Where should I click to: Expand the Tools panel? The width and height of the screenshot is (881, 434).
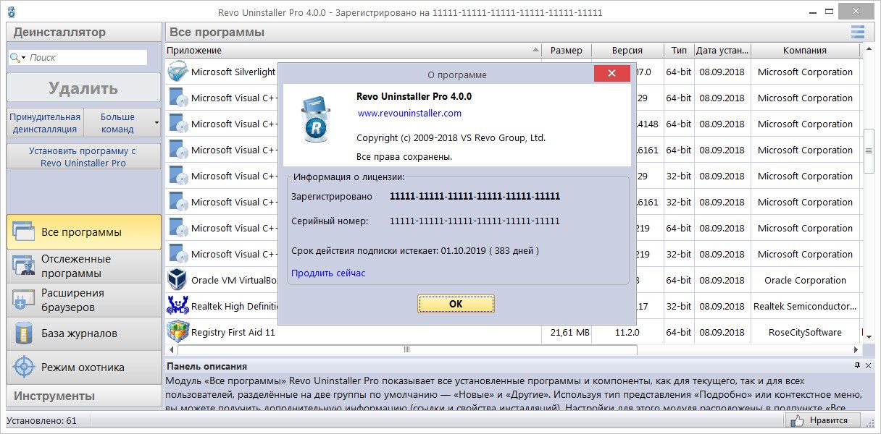83,396
